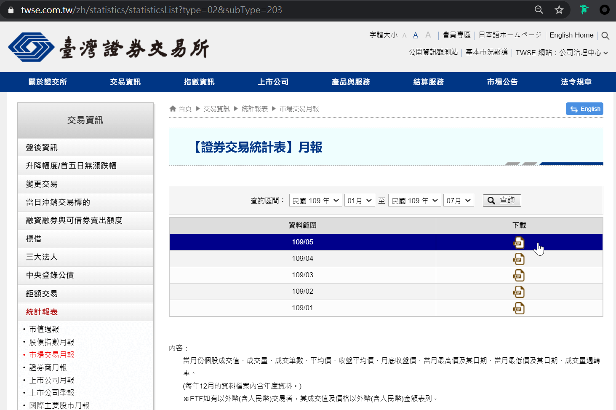The image size is (616, 410).
Task: Download the 109/04 ZIP file
Action: [519, 259]
